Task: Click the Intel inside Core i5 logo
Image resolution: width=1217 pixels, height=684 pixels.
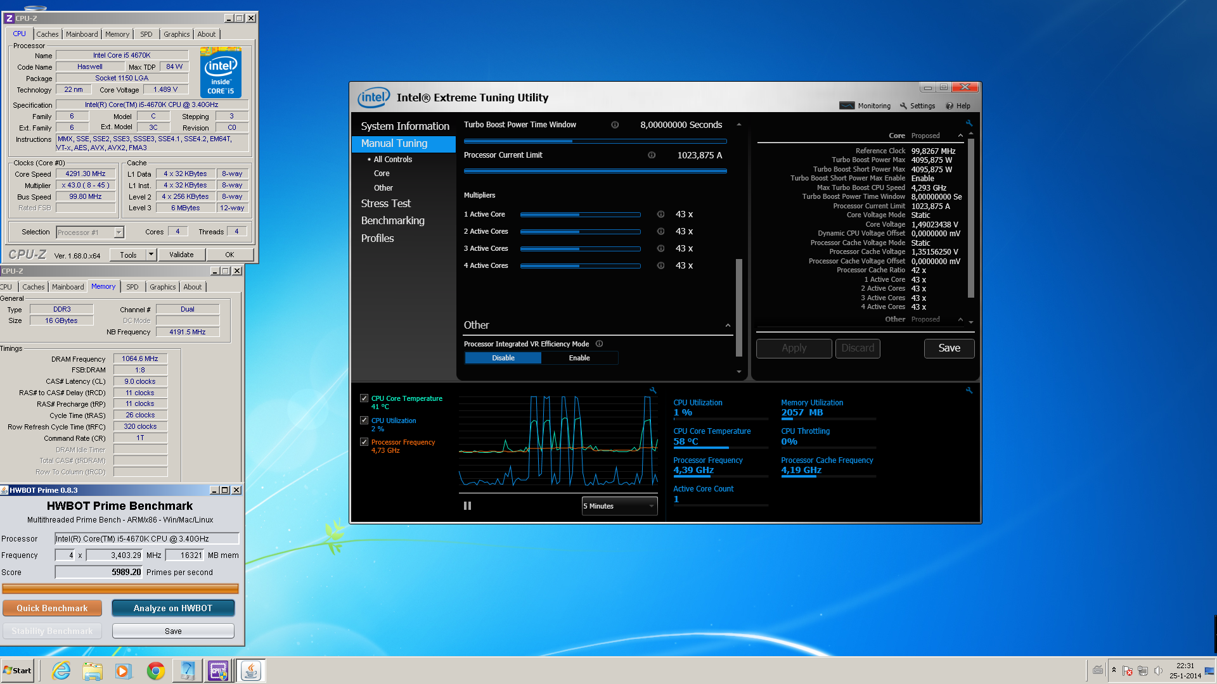Action: [x=221, y=73]
